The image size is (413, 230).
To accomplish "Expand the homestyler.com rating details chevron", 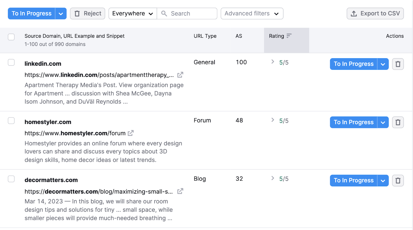I will [273, 120].
